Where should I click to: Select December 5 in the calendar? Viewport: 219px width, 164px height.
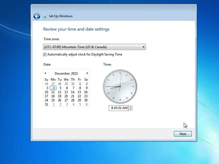click(x=60, y=88)
